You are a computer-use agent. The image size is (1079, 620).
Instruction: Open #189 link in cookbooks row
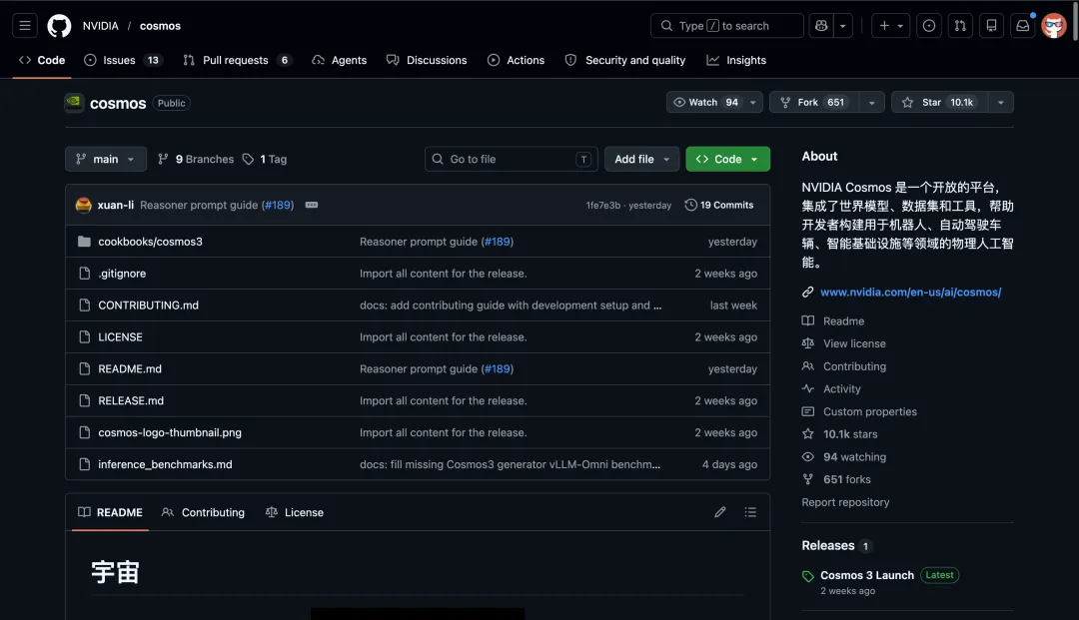tap(497, 242)
